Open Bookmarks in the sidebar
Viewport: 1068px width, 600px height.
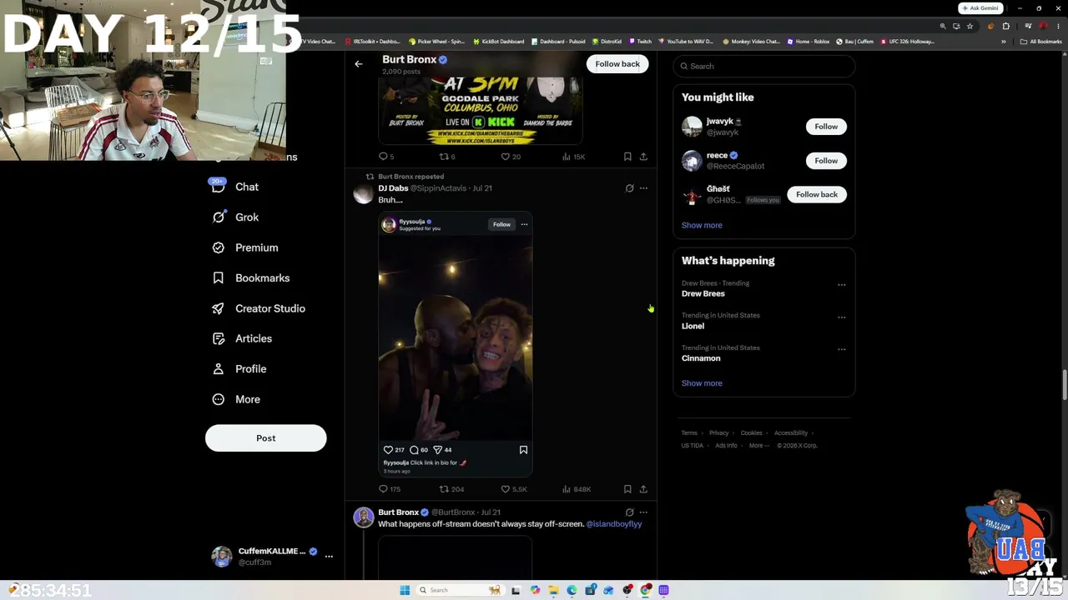point(250,277)
